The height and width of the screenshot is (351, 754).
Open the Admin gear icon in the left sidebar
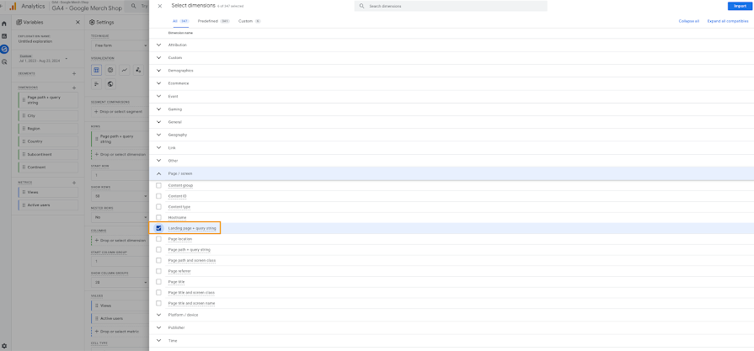point(4,346)
